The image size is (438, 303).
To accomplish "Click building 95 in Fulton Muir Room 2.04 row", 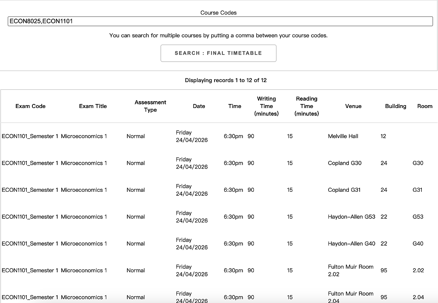I will click(x=384, y=297).
